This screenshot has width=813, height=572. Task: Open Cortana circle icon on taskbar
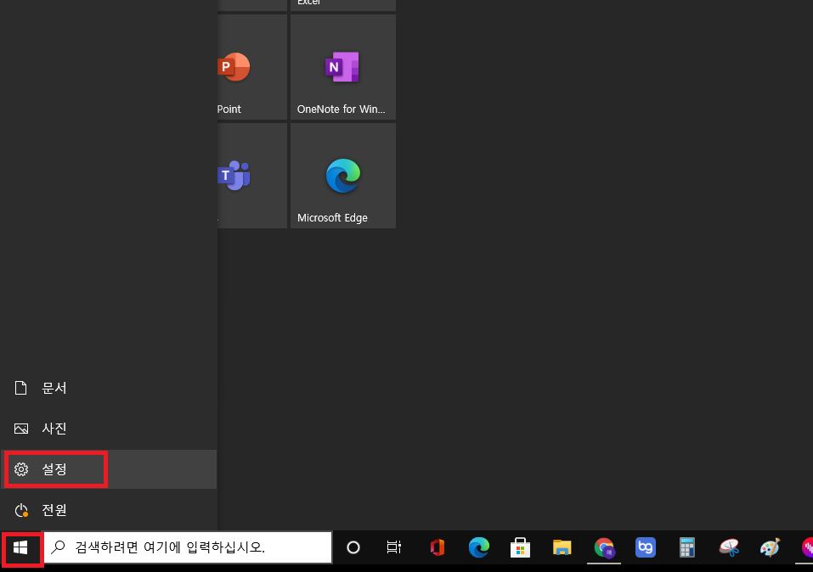point(353,547)
